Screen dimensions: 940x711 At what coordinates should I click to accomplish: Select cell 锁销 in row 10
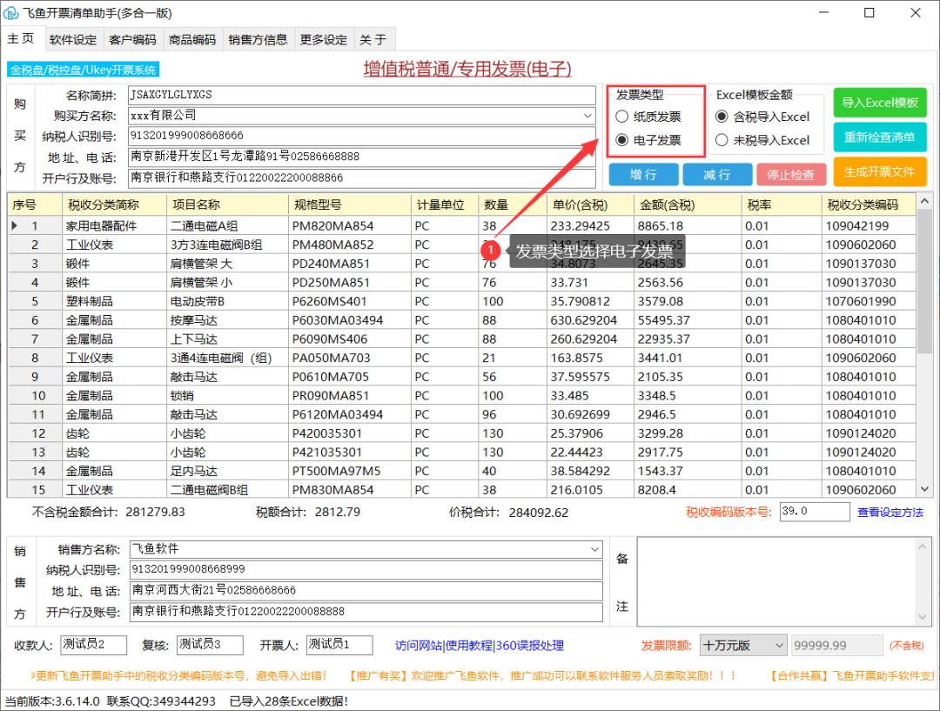(x=227, y=396)
